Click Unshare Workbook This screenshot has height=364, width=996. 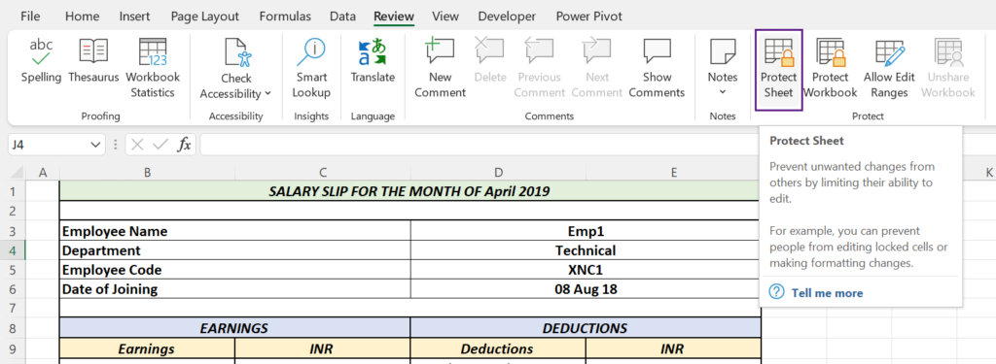pos(948,69)
